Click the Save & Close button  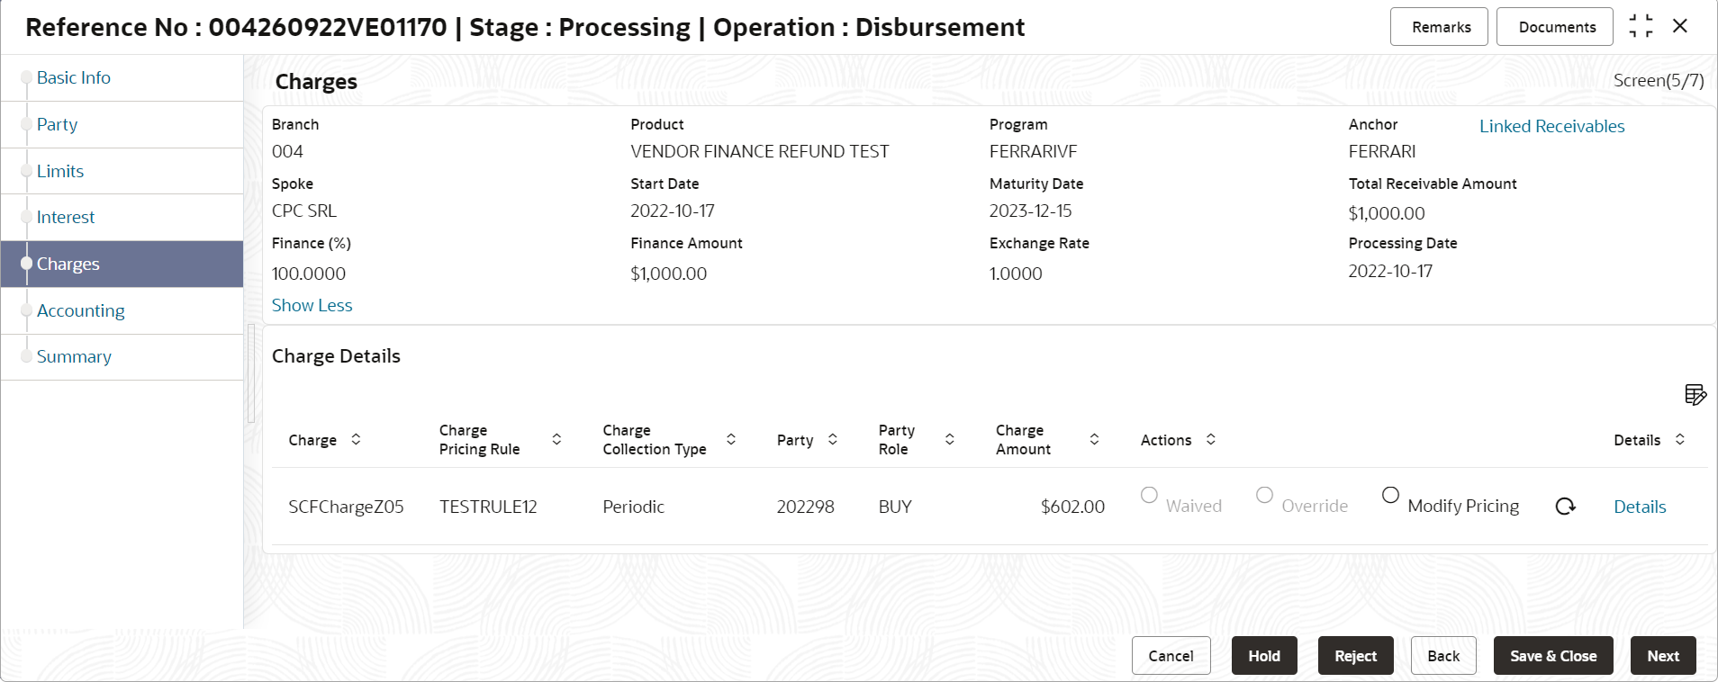click(x=1552, y=656)
